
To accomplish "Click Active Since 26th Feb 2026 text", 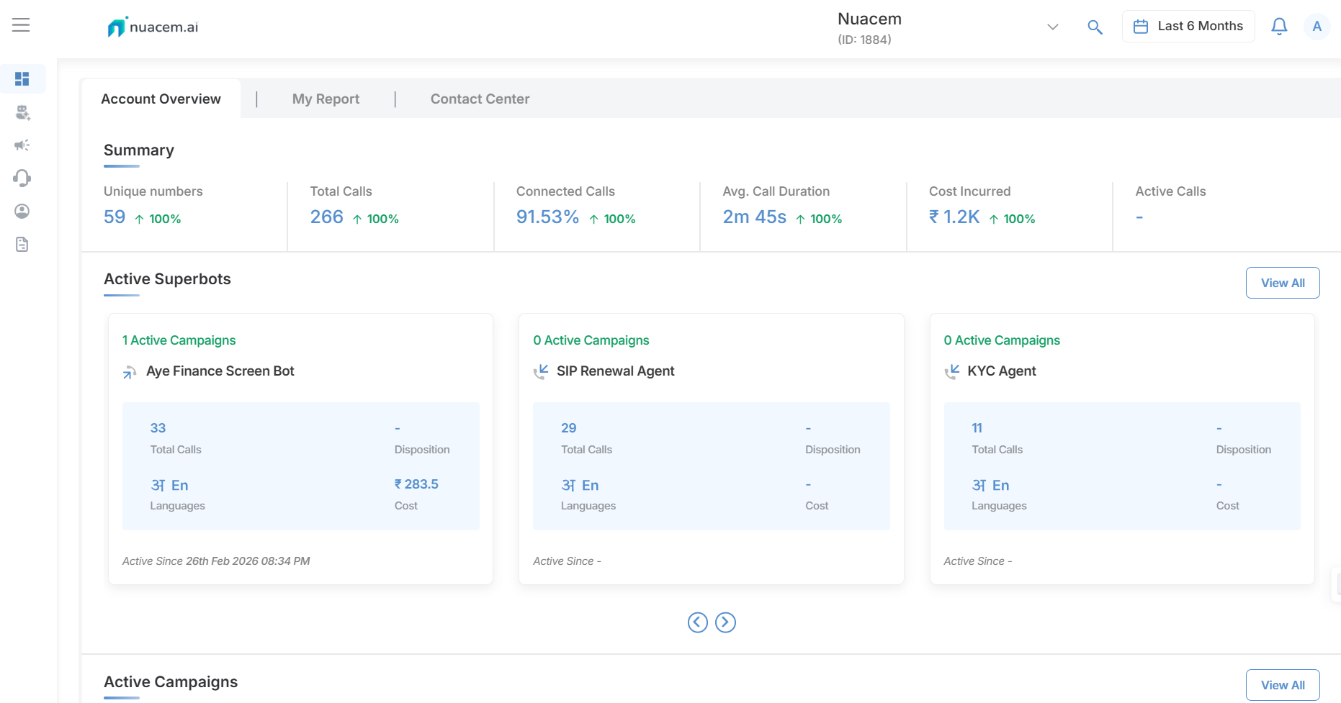I will coord(216,561).
